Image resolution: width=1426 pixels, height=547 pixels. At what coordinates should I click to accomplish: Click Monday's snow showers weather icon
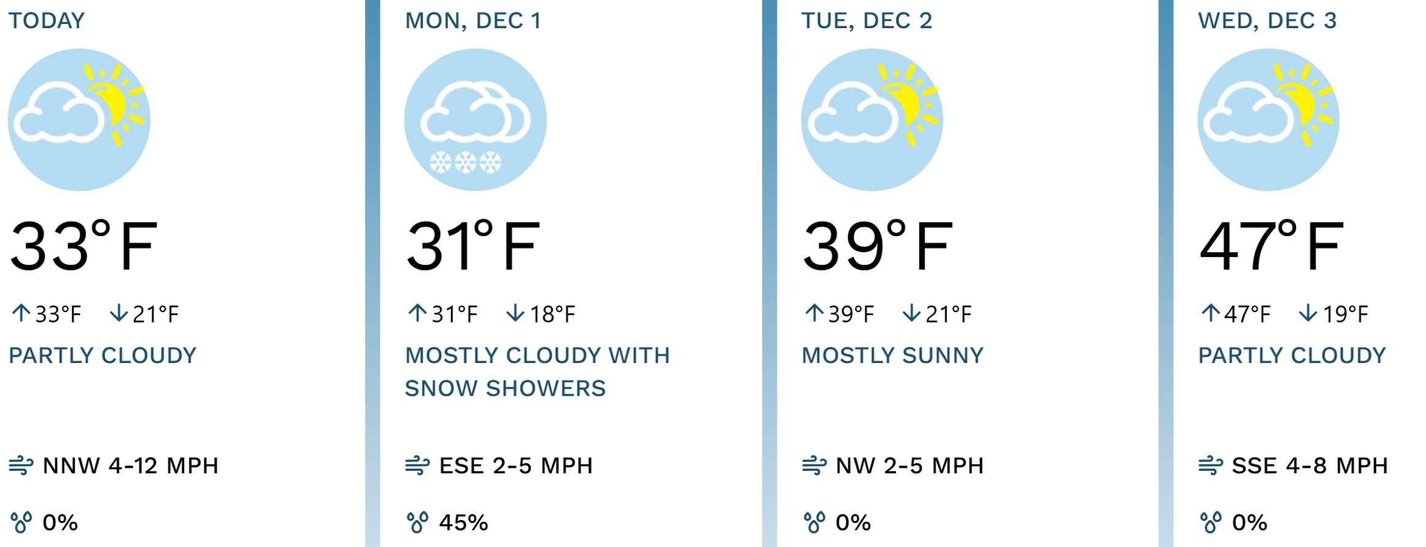pyautogui.click(x=476, y=120)
